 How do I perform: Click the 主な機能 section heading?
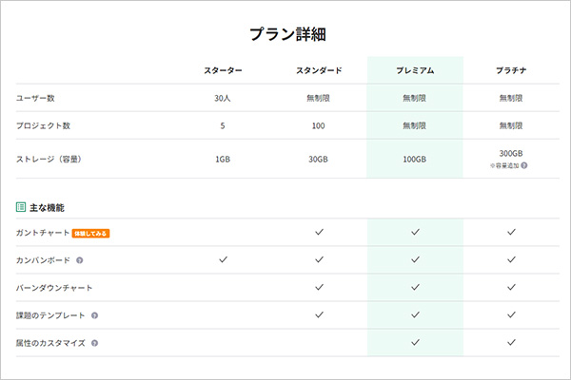(47, 208)
